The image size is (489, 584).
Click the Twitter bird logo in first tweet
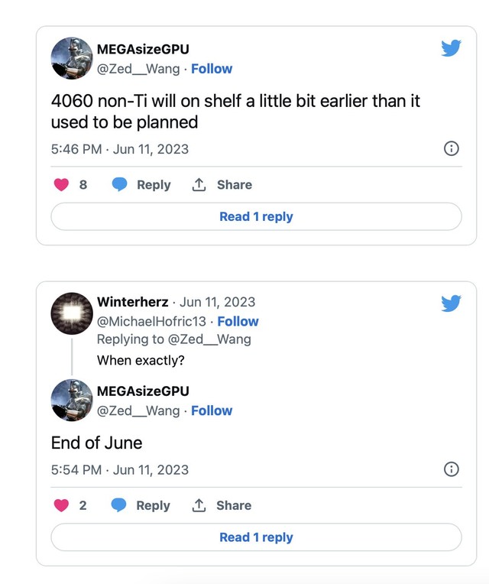click(x=451, y=49)
